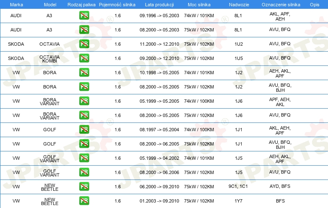Click the fuel icon in the GOLF VARIANT 08.2000 row

point(84,172)
